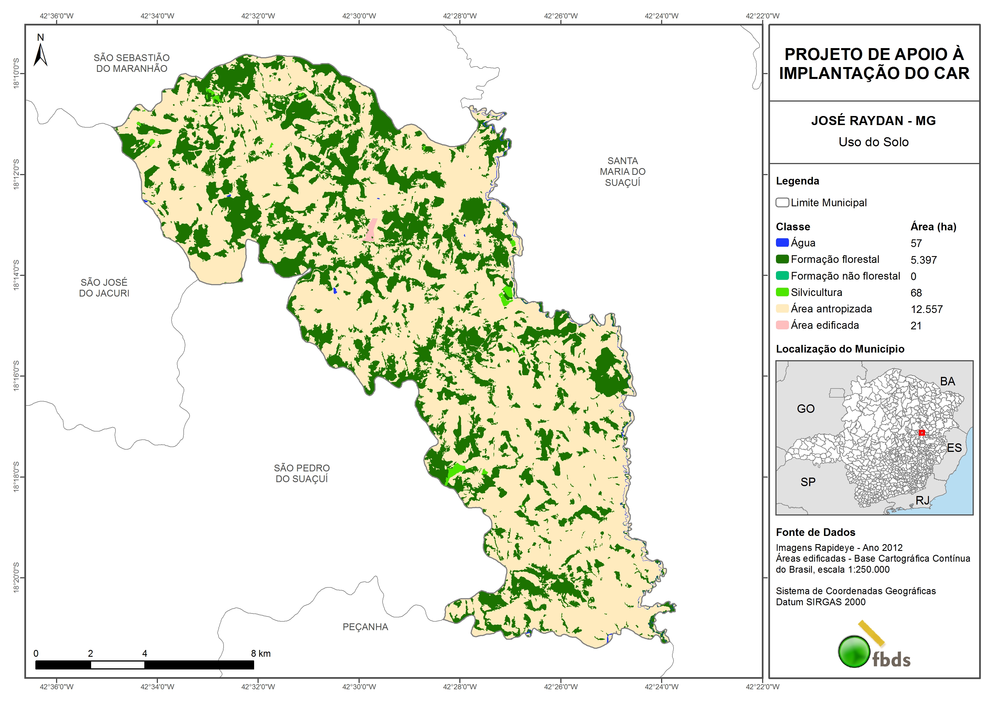This screenshot has width=993, height=702.
Task: Click the SÃO PEDRO DO SUAÇUÍ label
Action: pyautogui.click(x=301, y=473)
